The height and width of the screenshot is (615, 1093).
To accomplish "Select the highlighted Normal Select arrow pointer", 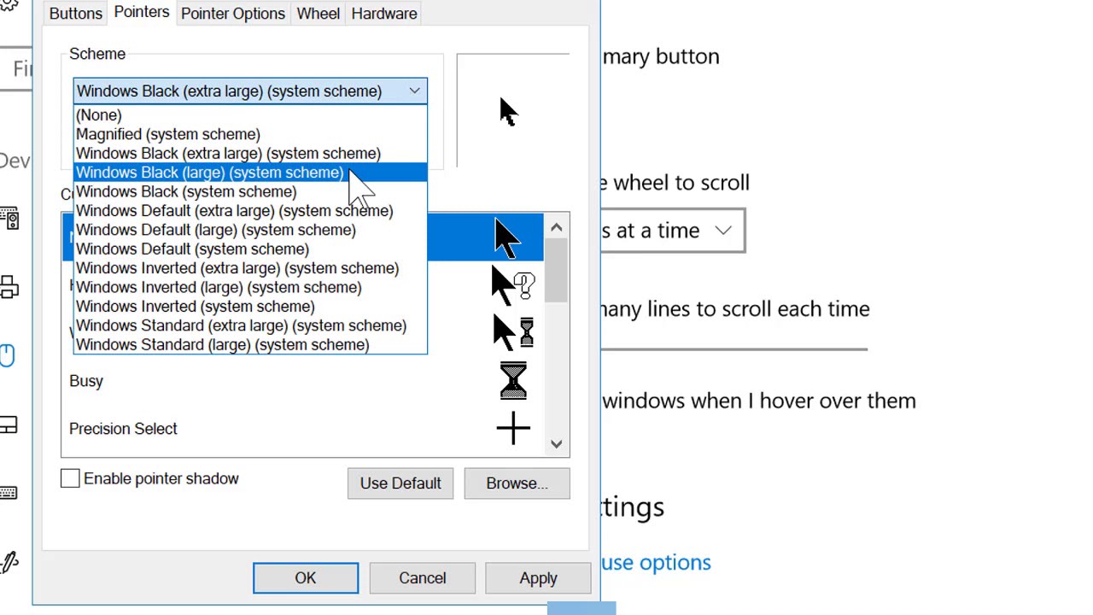I will pyautogui.click(x=507, y=237).
